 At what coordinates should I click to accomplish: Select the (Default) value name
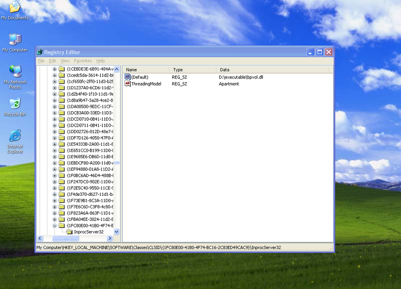pyautogui.click(x=140, y=77)
